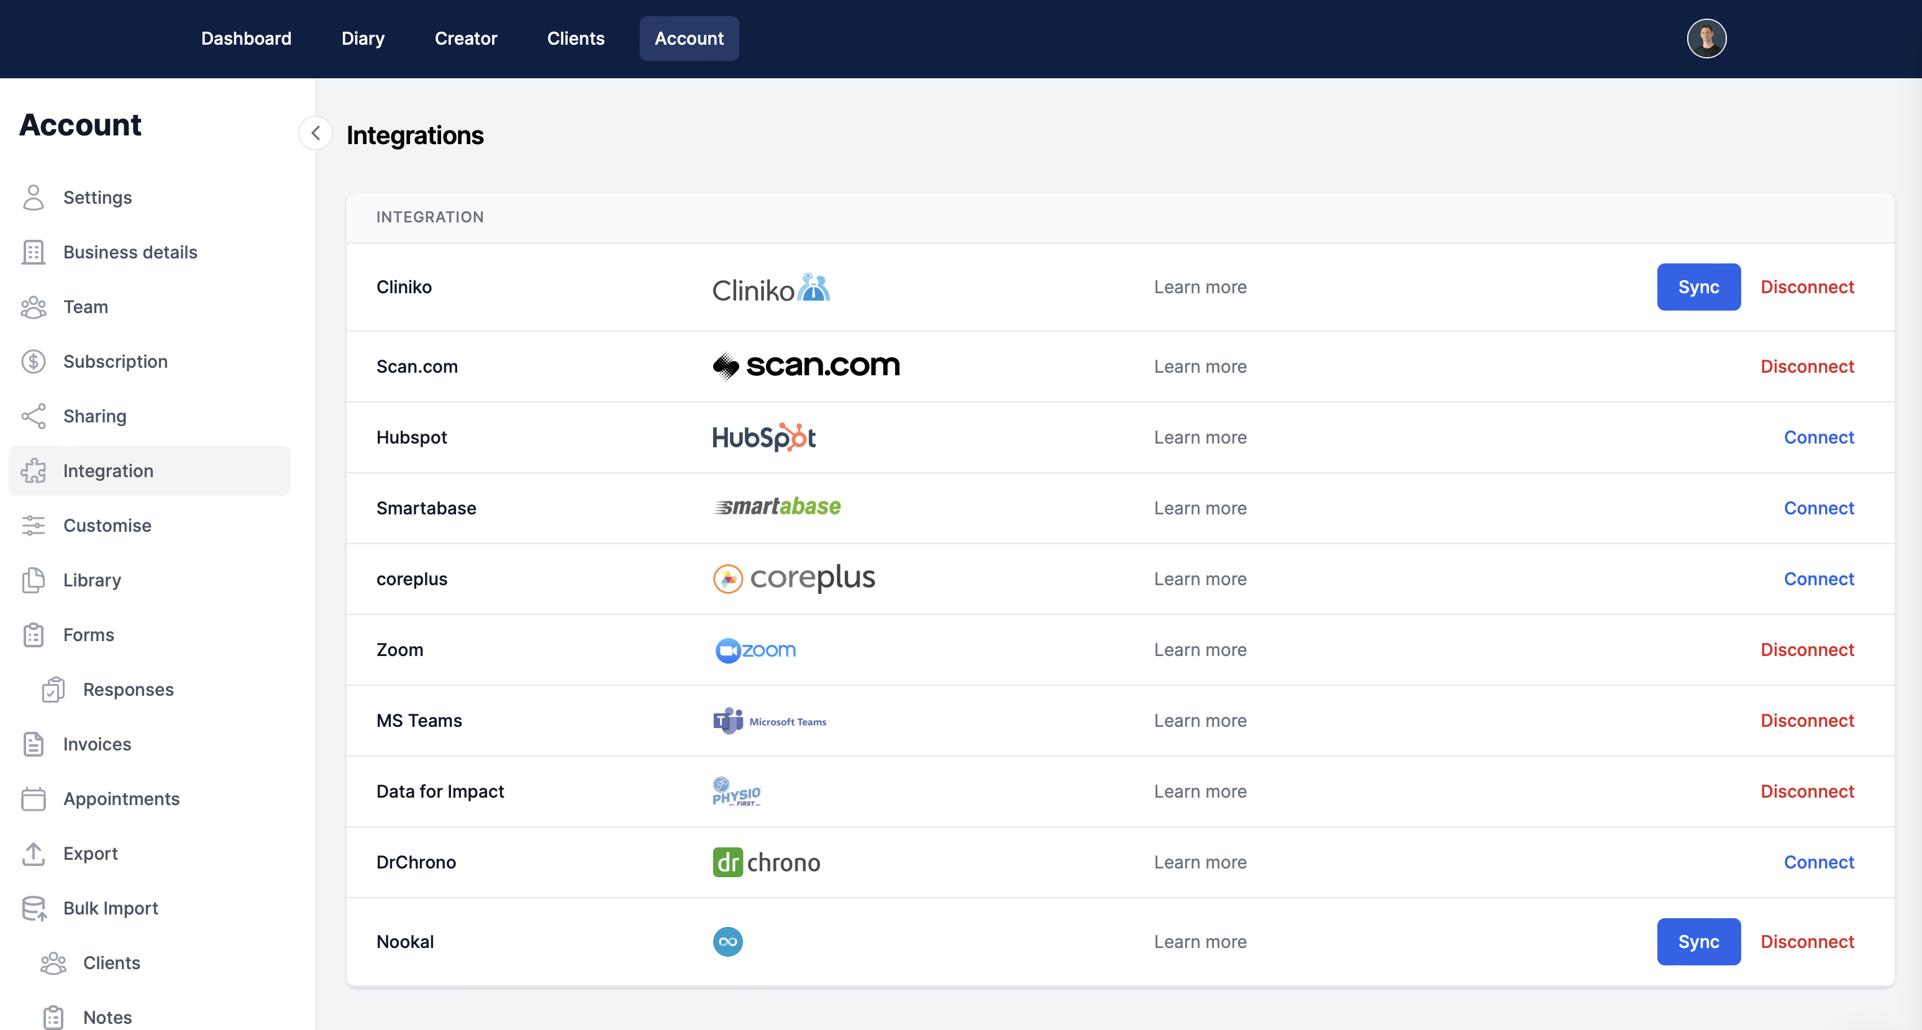This screenshot has width=1922, height=1030.
Task: Click the Sharing nodes icon
Action: click(x=34, y=416)
